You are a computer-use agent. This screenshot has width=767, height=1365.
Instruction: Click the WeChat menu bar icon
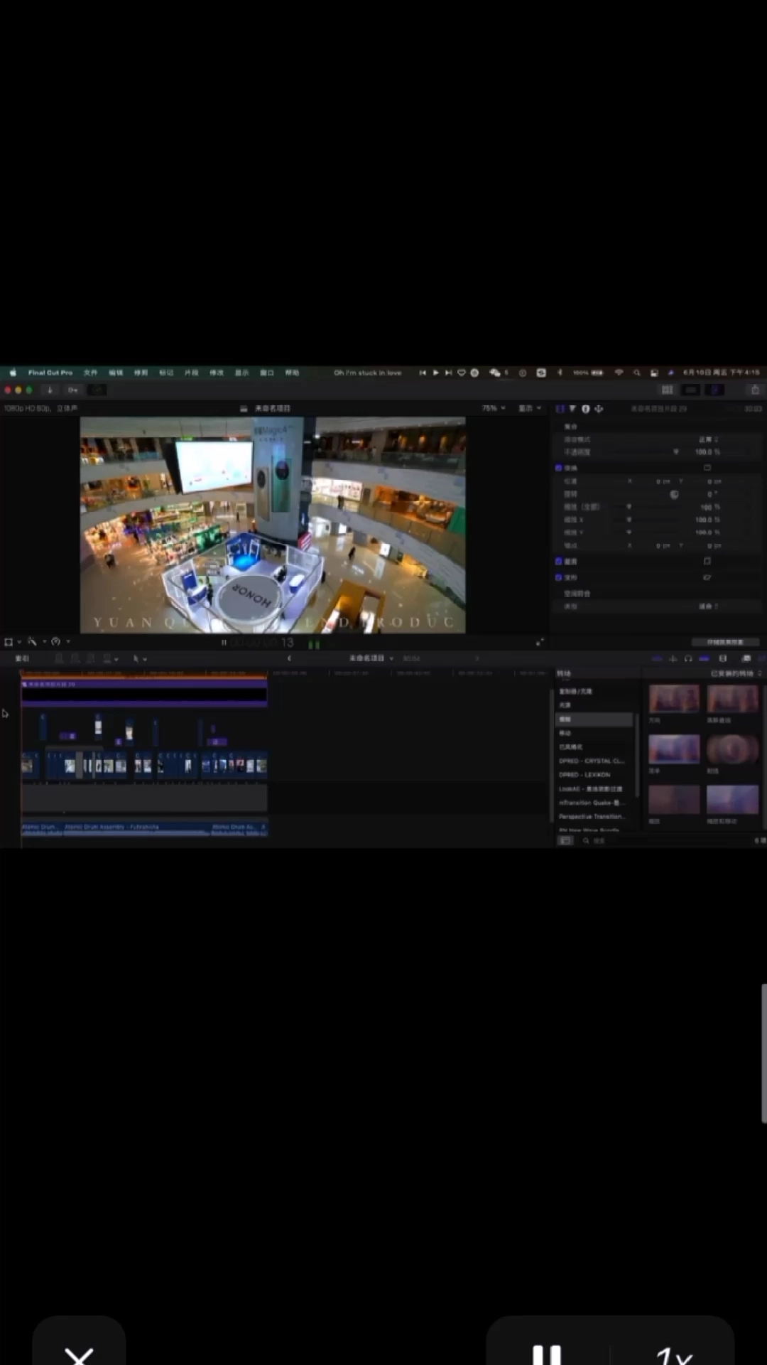[x=495, y=373]
